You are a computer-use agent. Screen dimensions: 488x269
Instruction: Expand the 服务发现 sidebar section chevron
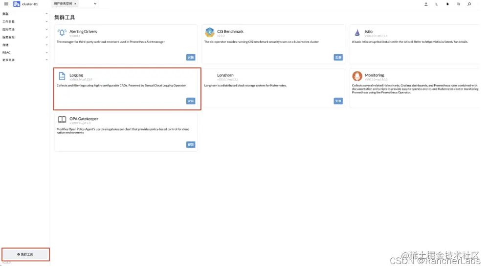pos(46,37)
